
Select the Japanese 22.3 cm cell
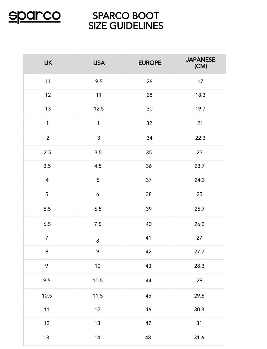(200, 138)
